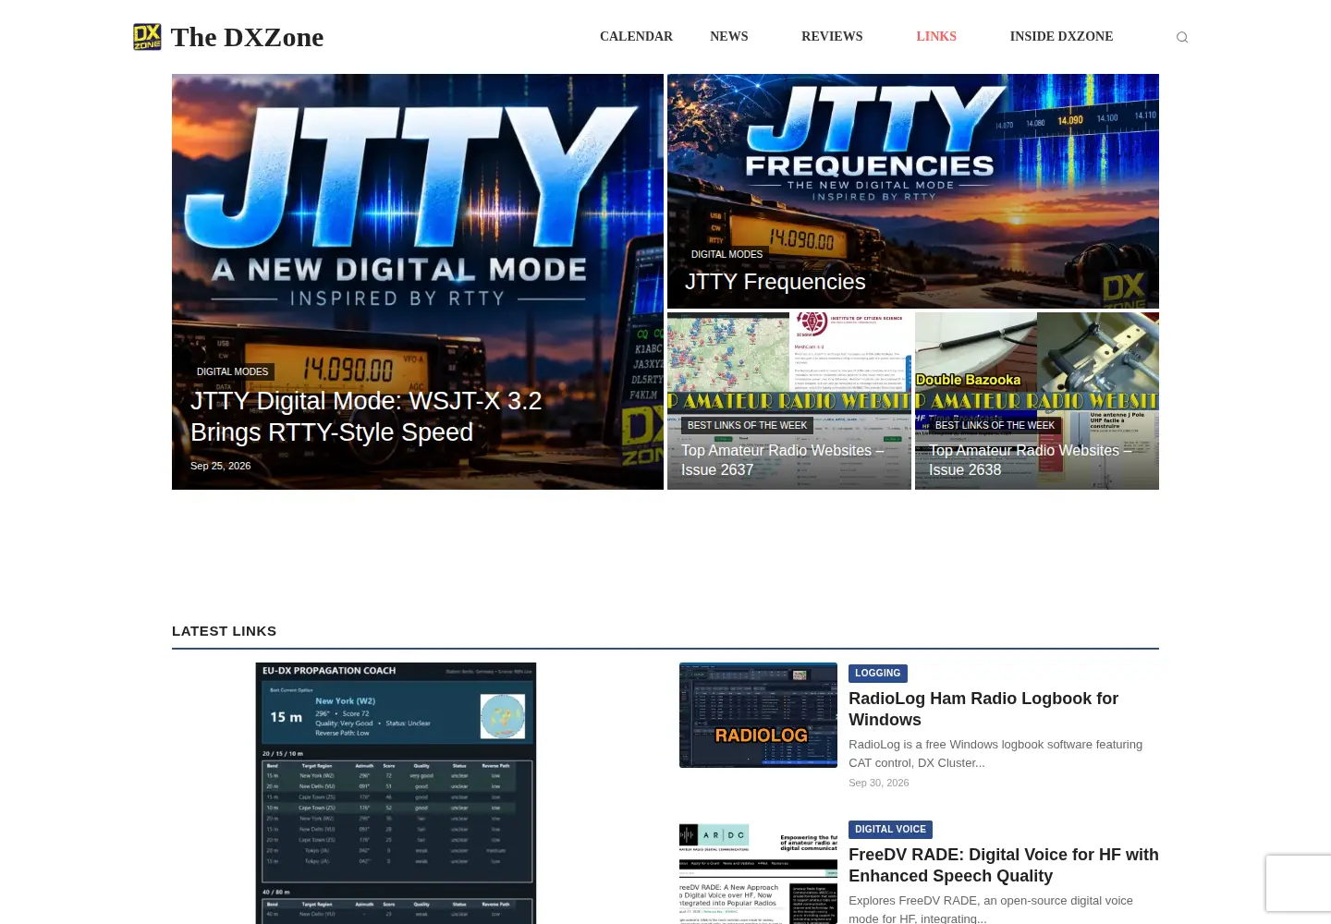Screen dimensions: 1331x924
Task: Click the Sep 30, 2026 date under RadioLog
Action: 879,783
